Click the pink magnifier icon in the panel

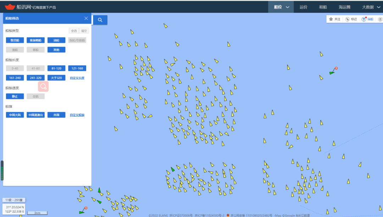point(43,86)
